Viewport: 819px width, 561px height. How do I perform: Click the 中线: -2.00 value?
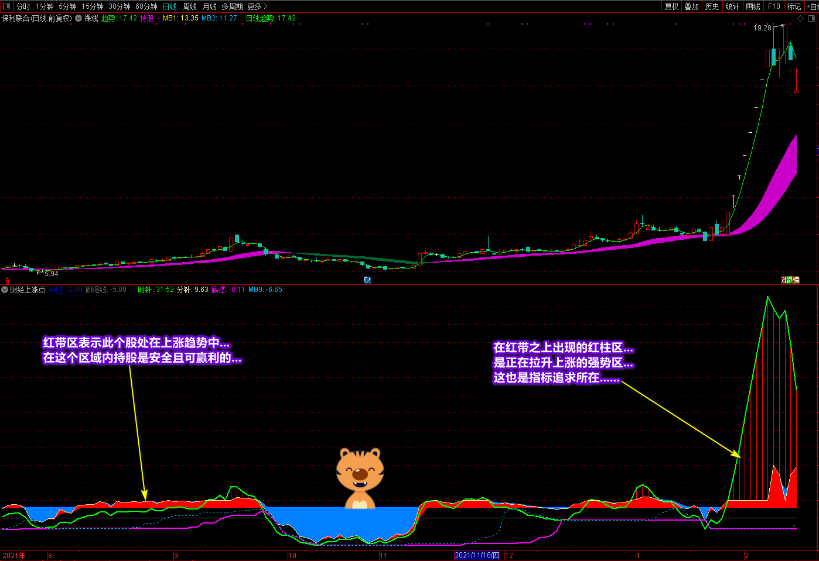pos(66,290)
